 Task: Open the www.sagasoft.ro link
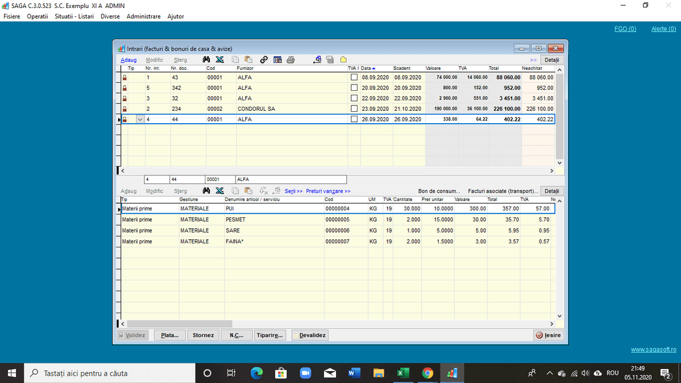pos(653,350)
